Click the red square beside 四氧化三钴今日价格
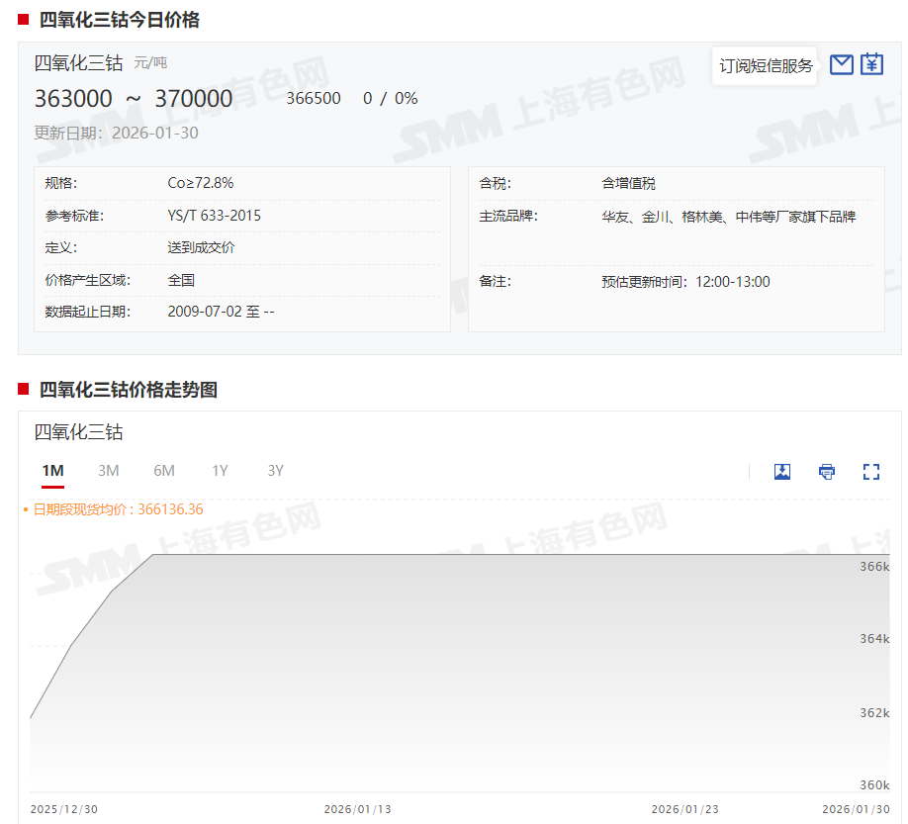The height and width of the screenshot is (824, 908). tap(24, 20)
